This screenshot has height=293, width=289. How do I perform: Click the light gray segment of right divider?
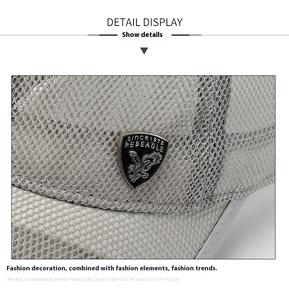point(195,35)
